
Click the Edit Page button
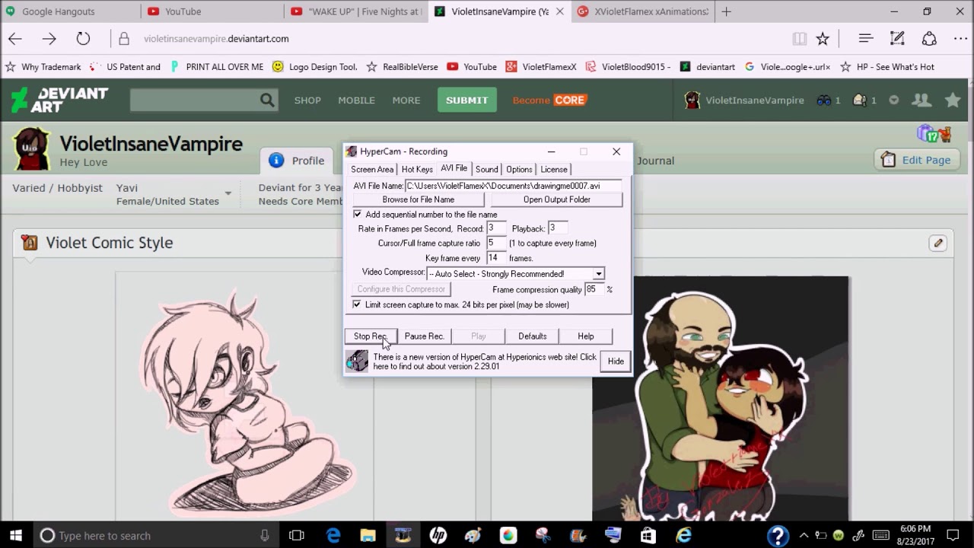tap(916, 160)
